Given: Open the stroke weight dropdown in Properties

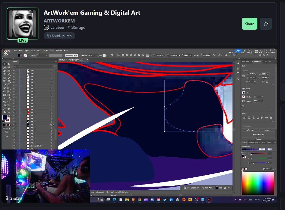Looking at the screenshot, I should [x=262, y=97].
